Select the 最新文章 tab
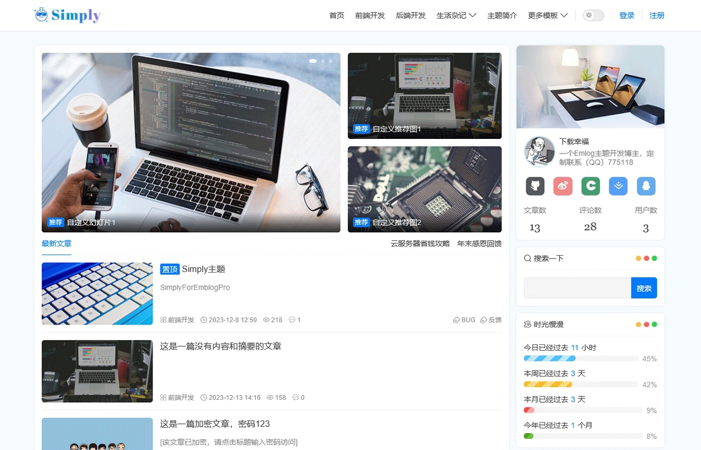 point(56,243)
